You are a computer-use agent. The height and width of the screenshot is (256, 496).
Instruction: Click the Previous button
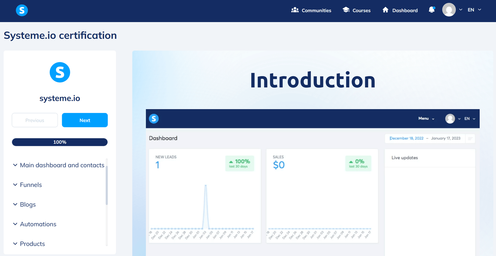34,120
